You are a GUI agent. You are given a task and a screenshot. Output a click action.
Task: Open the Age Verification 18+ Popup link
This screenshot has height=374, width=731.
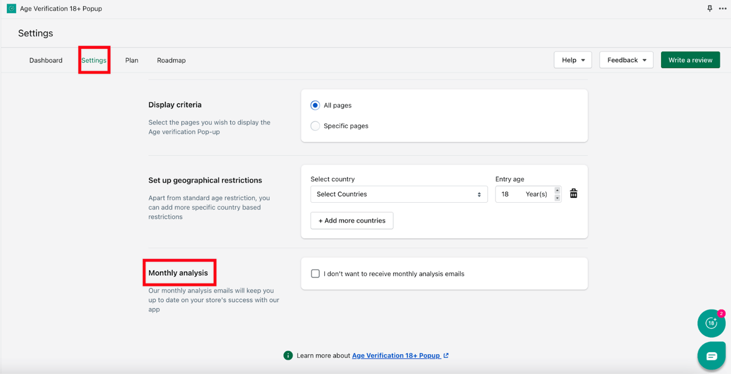coord(396,355)
